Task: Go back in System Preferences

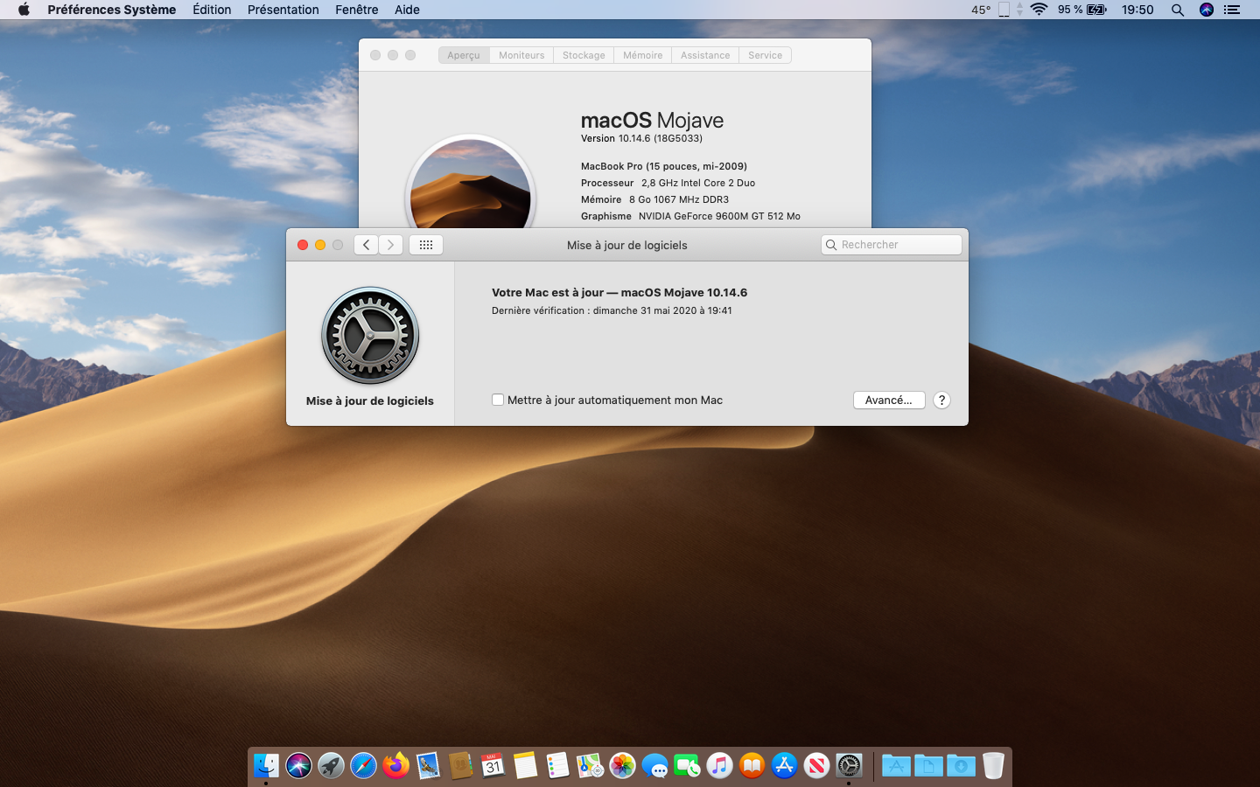Action: (366, 245)
